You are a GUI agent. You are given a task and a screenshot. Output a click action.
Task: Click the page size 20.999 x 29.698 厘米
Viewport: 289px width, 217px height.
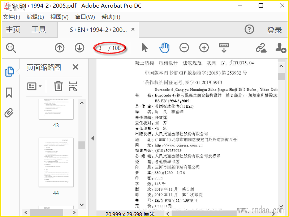tap(130, 214)
